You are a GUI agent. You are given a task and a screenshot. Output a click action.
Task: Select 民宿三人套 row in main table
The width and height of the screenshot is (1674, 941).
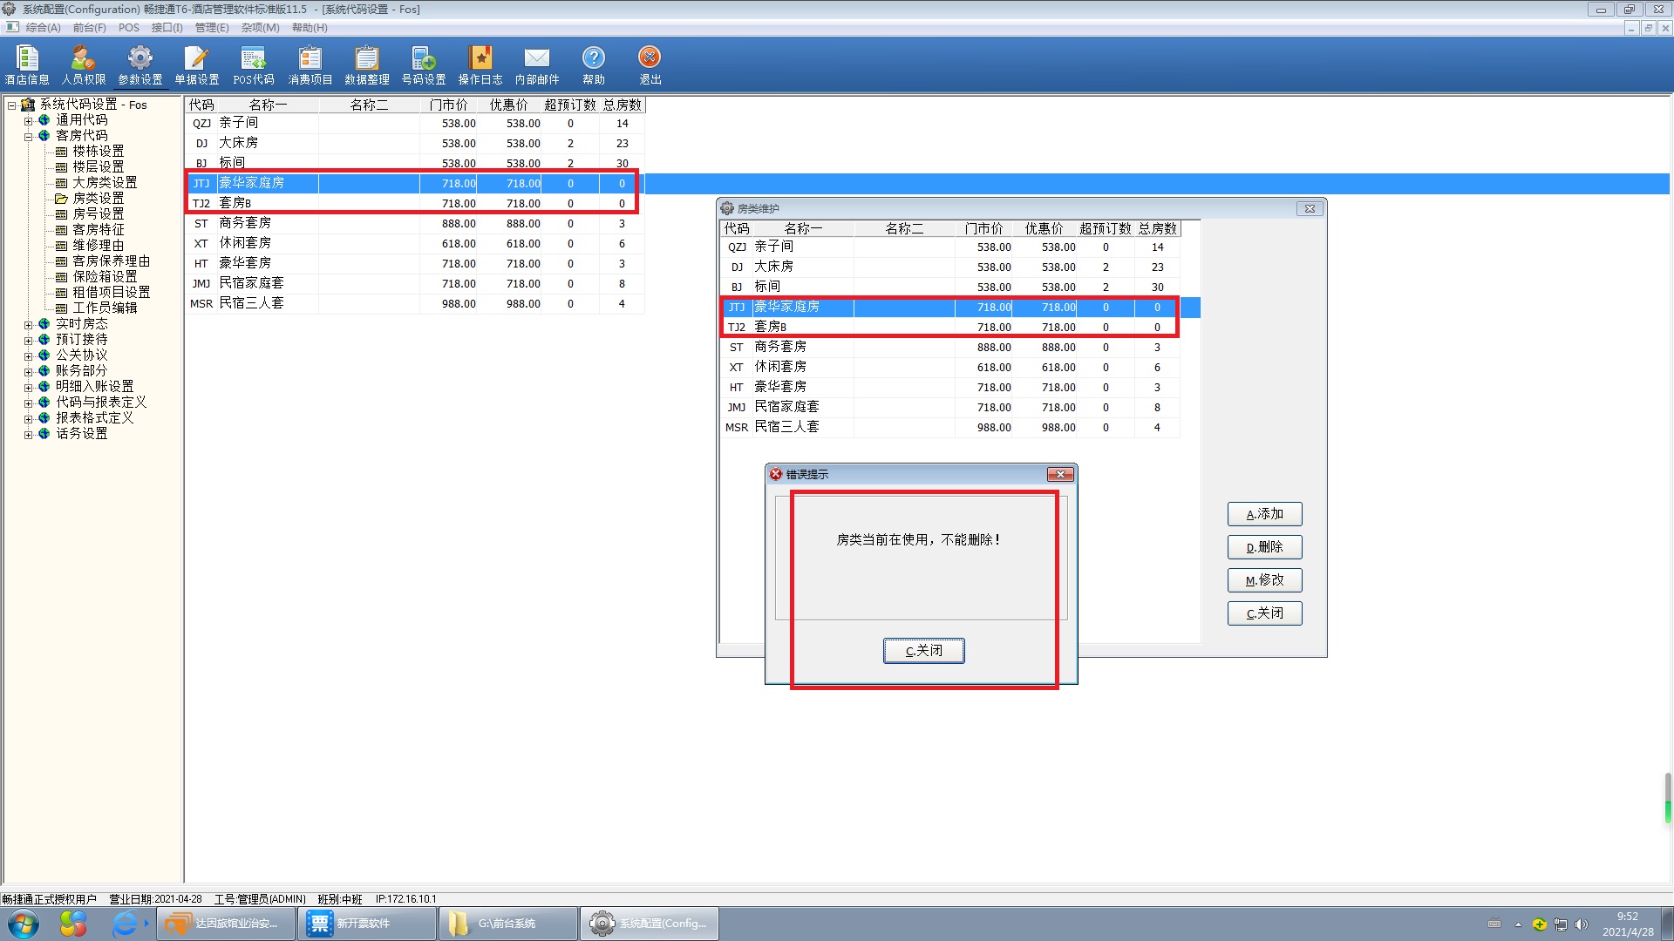coord(415,304)
